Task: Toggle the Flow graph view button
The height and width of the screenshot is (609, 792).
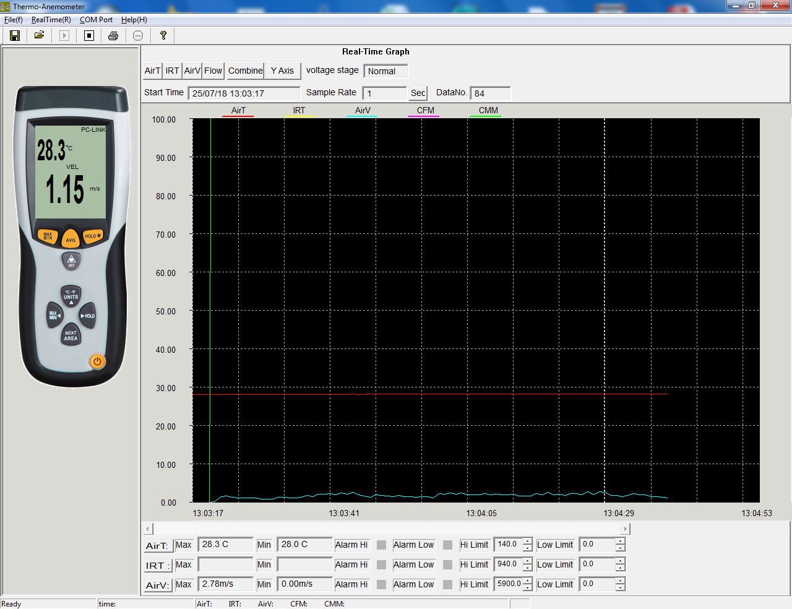Action: (213, 71)
